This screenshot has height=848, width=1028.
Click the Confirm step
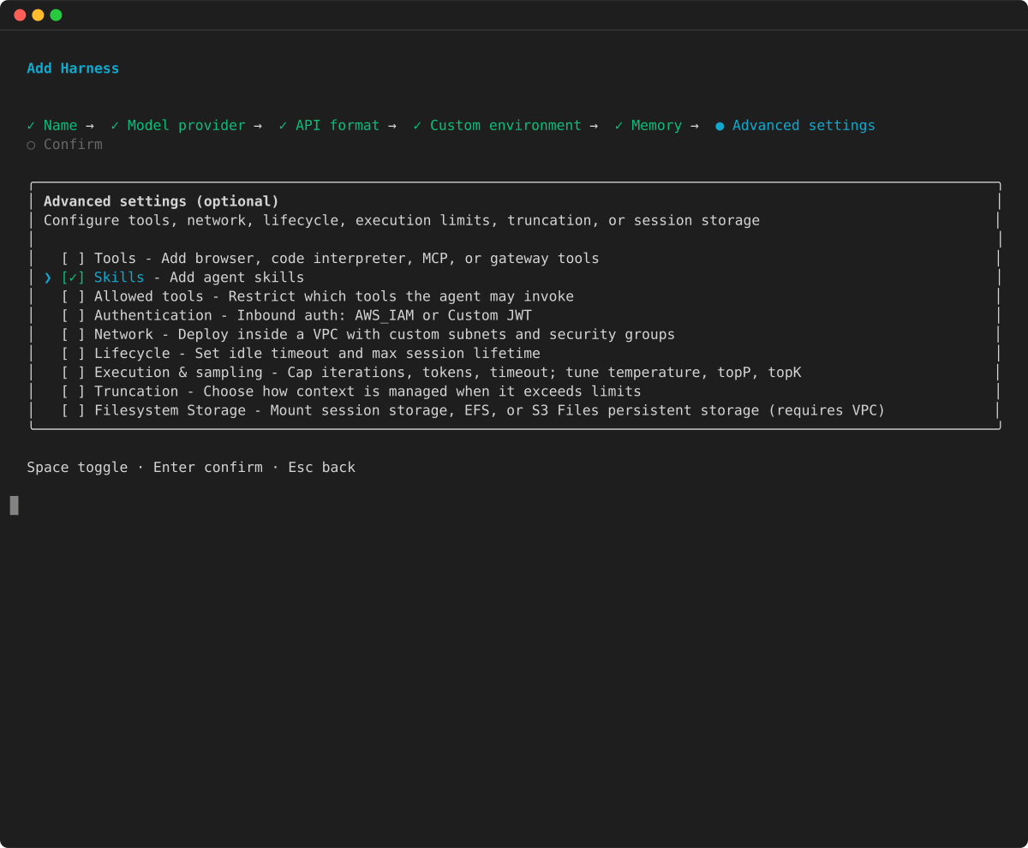[73, 144]
